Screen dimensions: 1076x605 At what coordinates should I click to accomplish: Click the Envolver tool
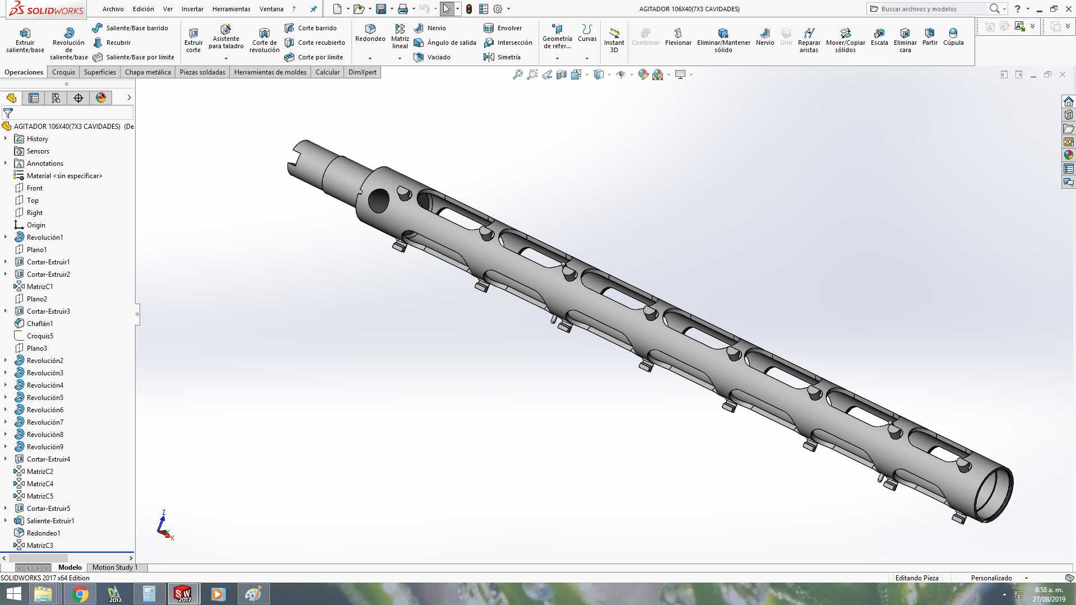[x=503, y=28]
